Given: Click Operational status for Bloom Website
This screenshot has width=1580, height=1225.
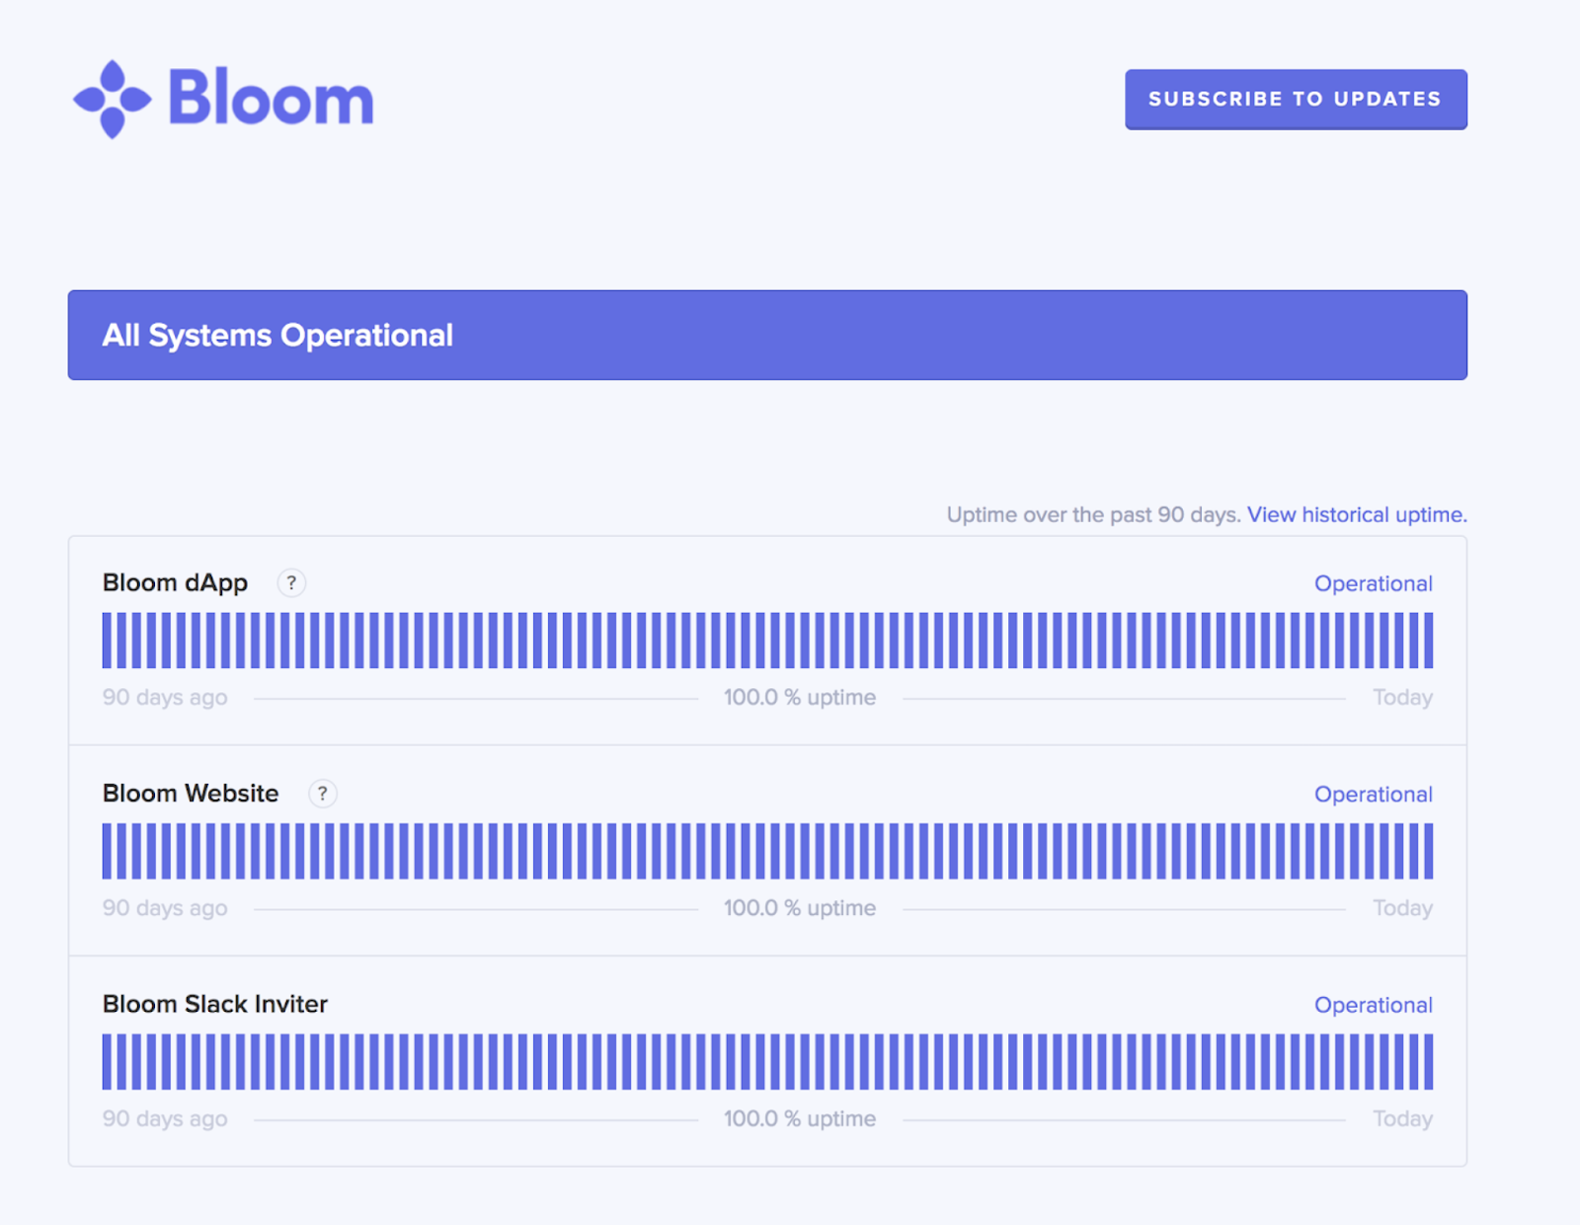Looking at the screenshot, I should (x=1373, y=794).
